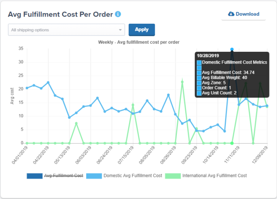This screenshot has width=277, height=199.
Task: Click the 07/15/2019 x-axis date label
Action: [x=126, y=156]
